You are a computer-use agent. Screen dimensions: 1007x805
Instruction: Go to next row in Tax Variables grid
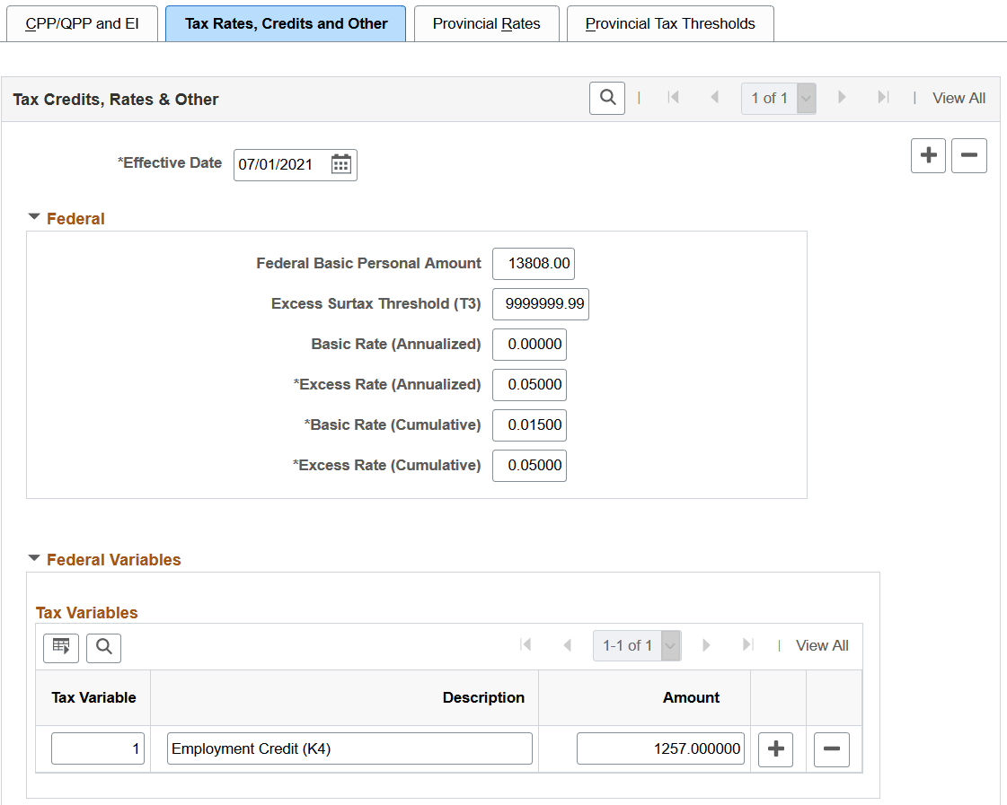point(706,644)
